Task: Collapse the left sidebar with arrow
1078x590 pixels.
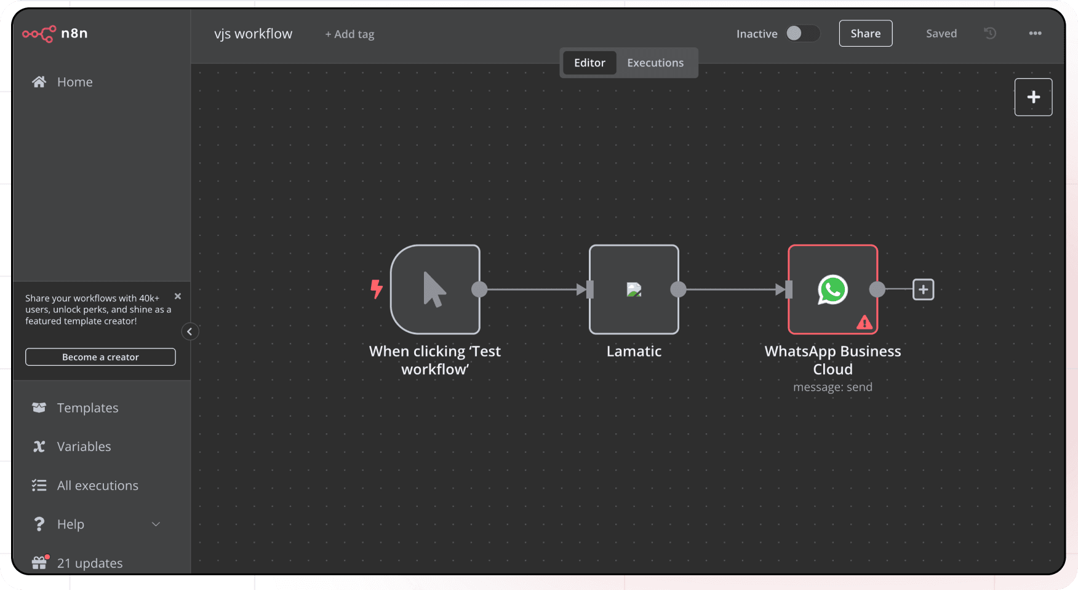Action: [190, 332]
